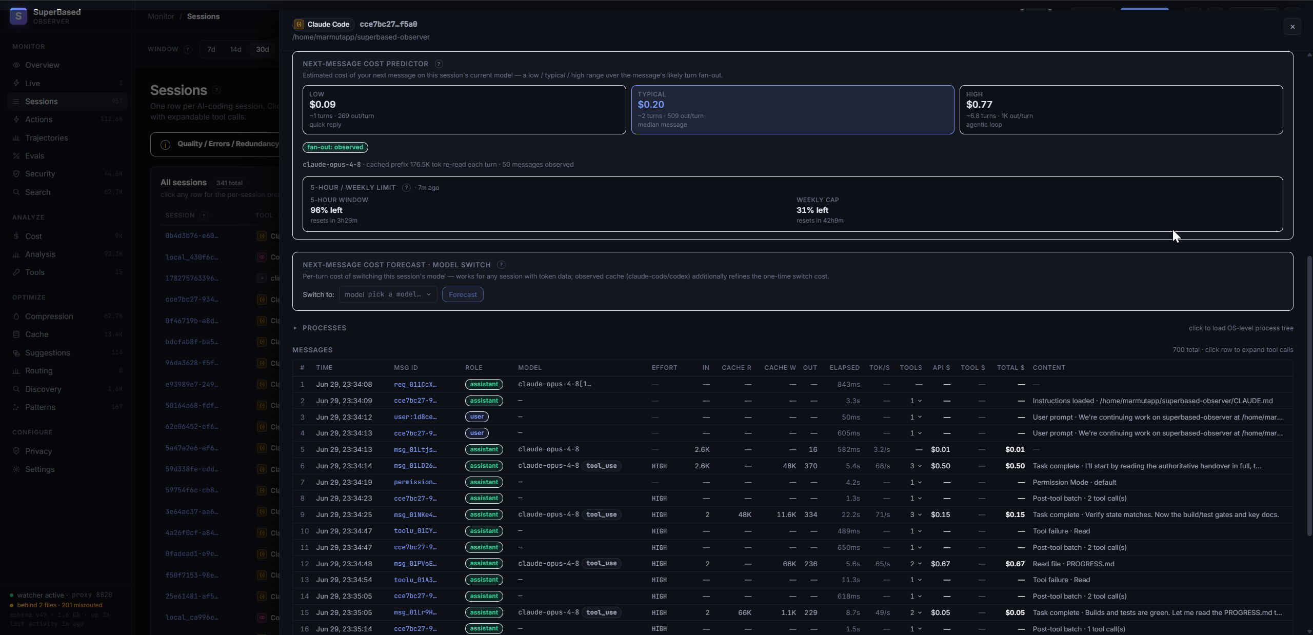Click help icon beside 5-Hour / Weekly Limit
The image size is (1313, 635).
[x=406, y=188]
